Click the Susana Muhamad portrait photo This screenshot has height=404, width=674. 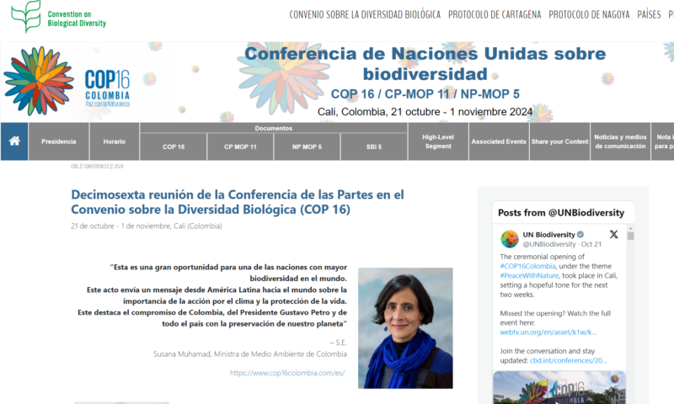(405, 328)
